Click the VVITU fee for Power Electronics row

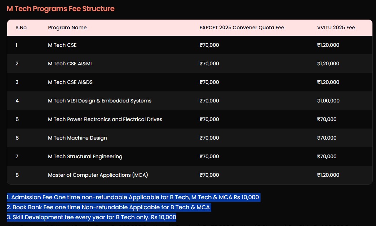tap(327, 119)
